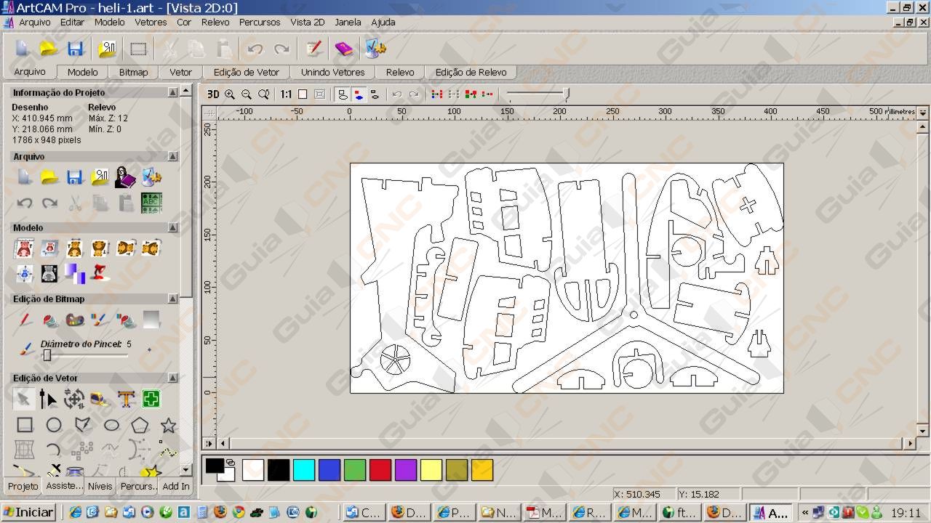Open the Percursos menu
This screenshot has width=931, height=523.
tap(260, 22)
